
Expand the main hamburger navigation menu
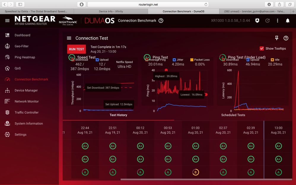[x=7, y=21]
